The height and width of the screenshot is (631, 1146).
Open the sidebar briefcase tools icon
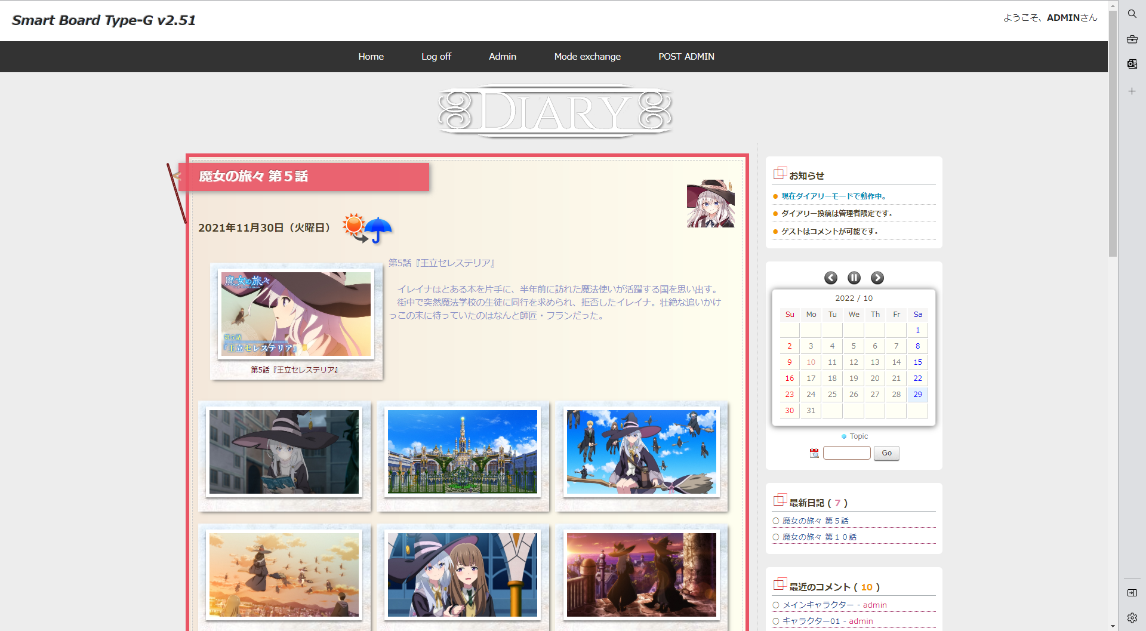coord(1132,39)
